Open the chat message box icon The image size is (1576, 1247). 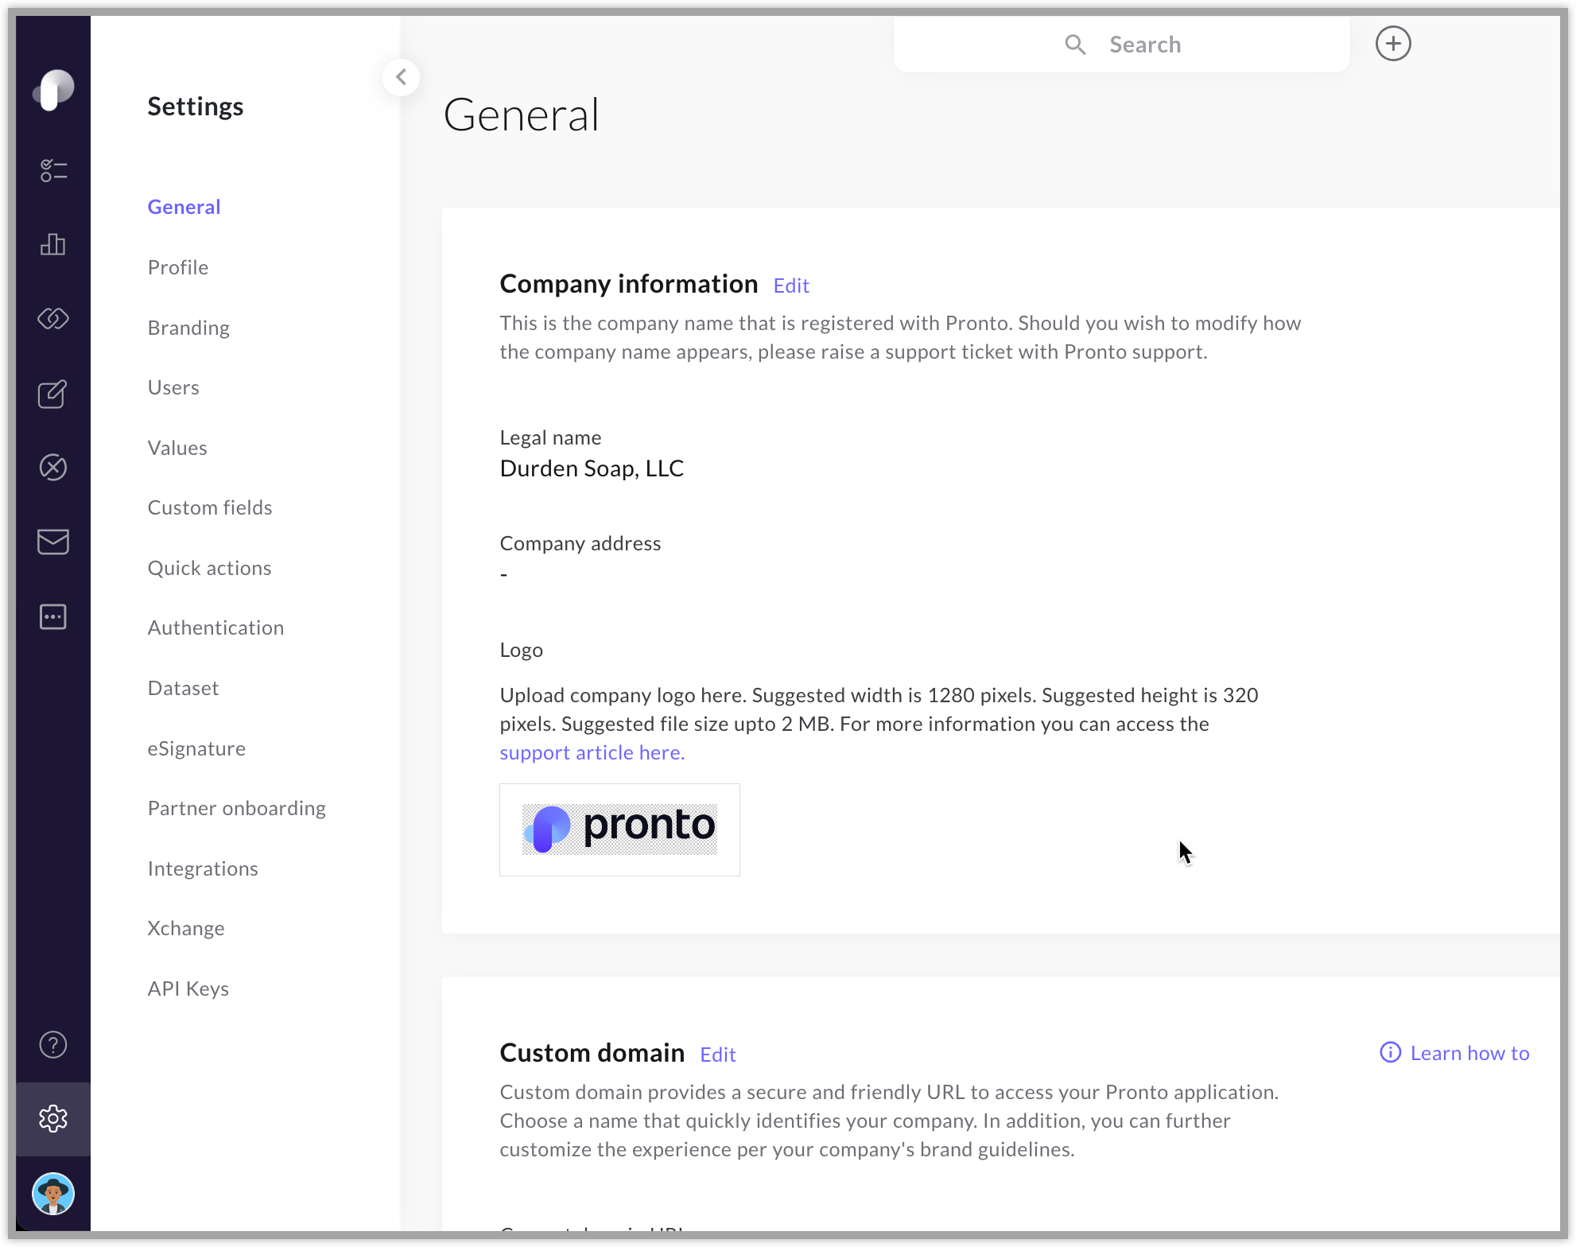coord(53,616)
